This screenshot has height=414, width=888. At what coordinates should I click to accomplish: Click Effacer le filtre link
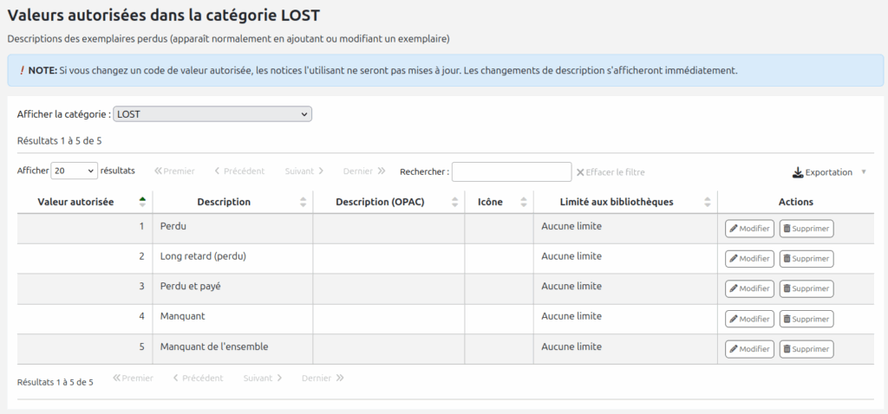[x=610, y=172]
